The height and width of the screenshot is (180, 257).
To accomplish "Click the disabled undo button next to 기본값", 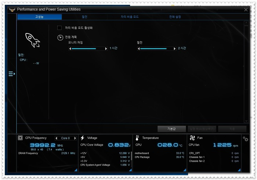I will pyautogui.click(x=202, y=129).
